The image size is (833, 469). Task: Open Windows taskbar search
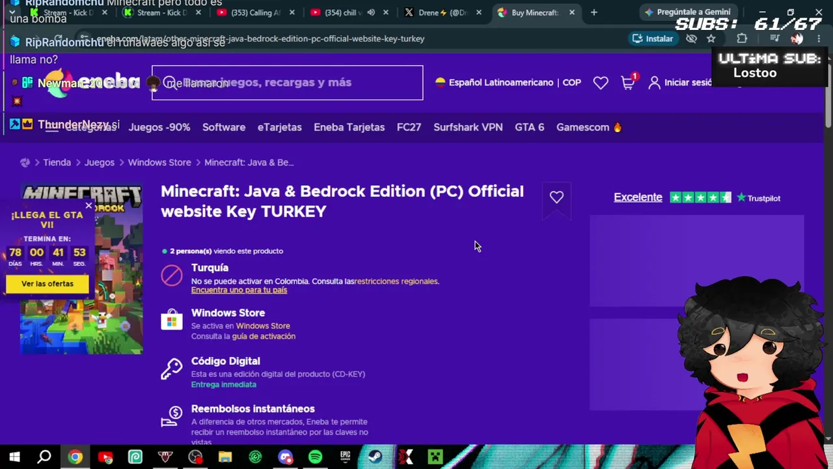tap(44, 457)
